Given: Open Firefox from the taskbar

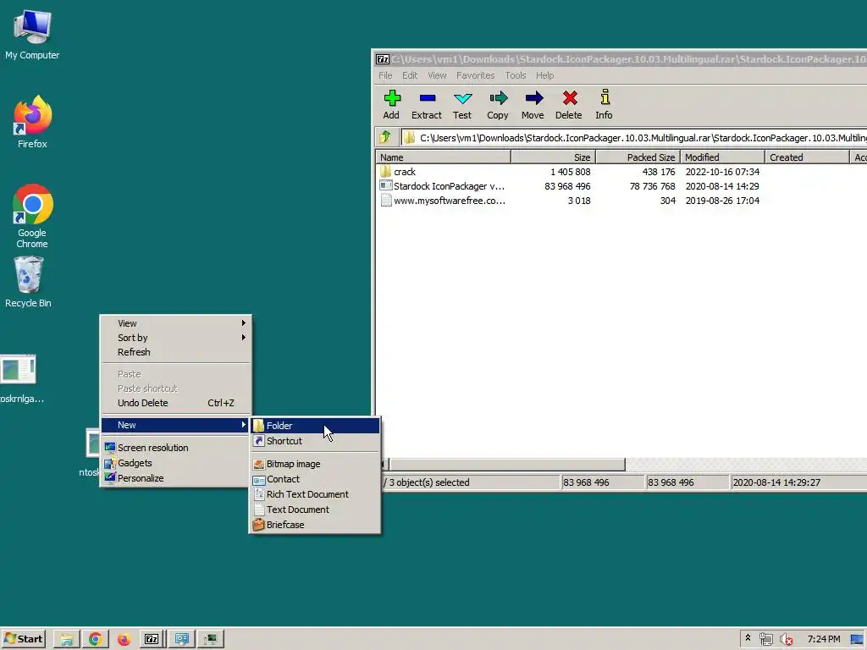Looking at the screenshot, I should pyautogui.click(x=124, y=640).
